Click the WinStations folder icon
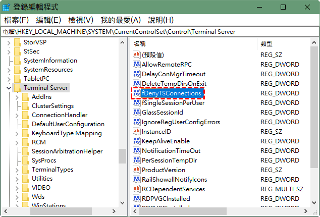 point(25,206)
